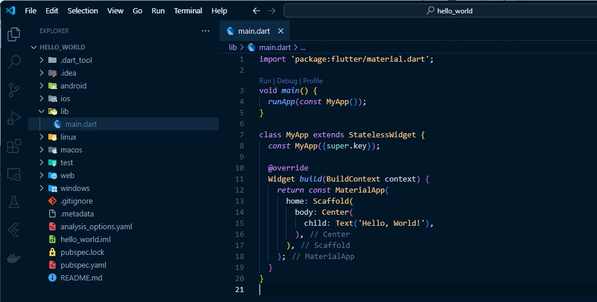The height and width of the screenshot is (302, 597).
Task: Click the Profile code lens link
Action: click(x=313, y=81)
